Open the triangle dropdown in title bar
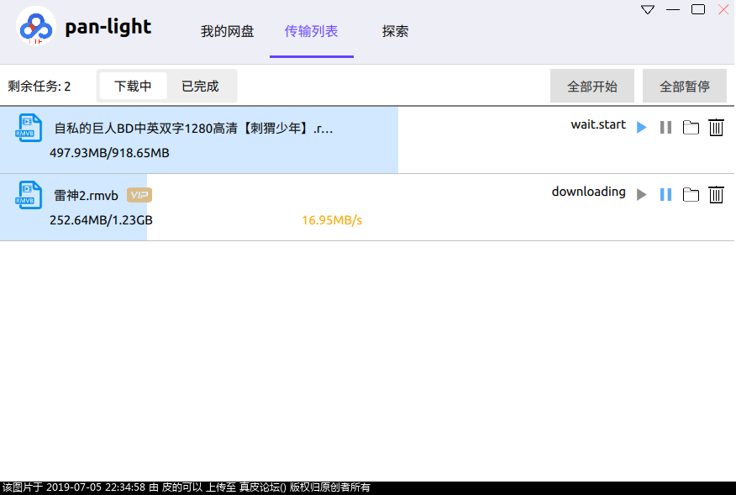 pyautogui.click(x=647, y=9)
